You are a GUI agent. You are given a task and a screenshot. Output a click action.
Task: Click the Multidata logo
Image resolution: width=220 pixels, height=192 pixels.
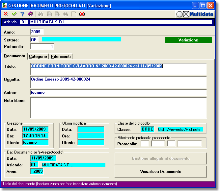(x=201, y=14)
